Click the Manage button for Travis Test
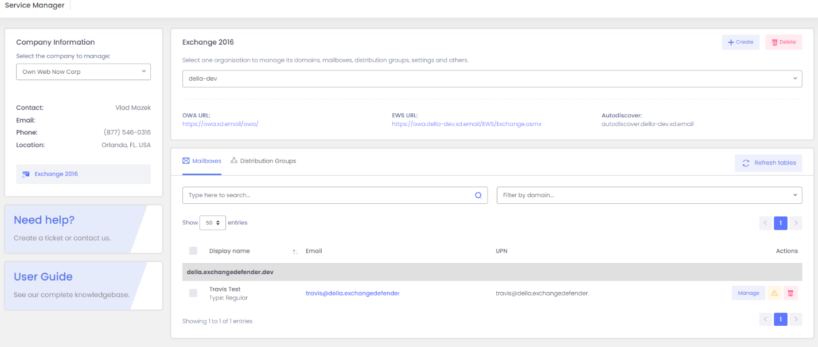Image resolution: width=818 pixels, height=347 pixels. (748, 293)
